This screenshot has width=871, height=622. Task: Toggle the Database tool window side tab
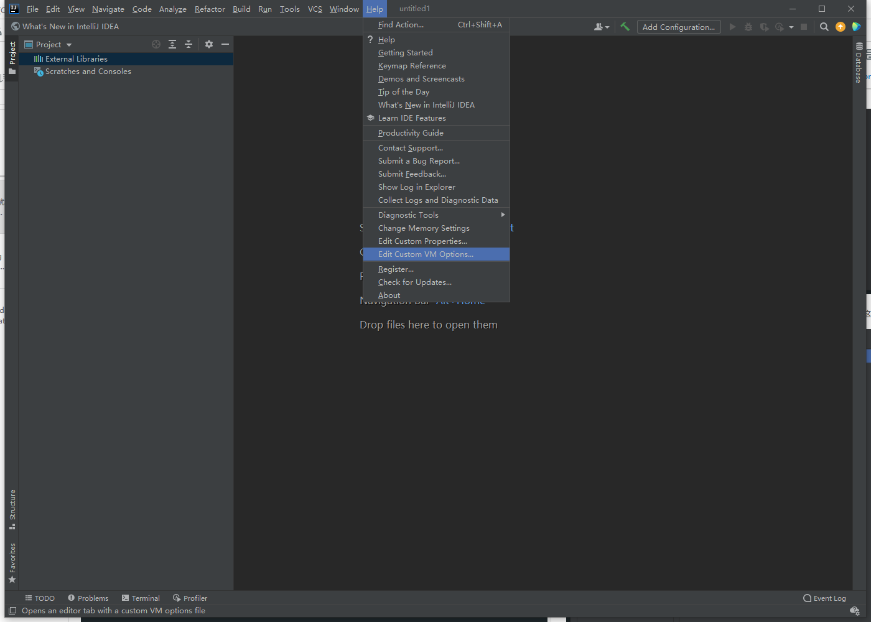click(859, 63)
